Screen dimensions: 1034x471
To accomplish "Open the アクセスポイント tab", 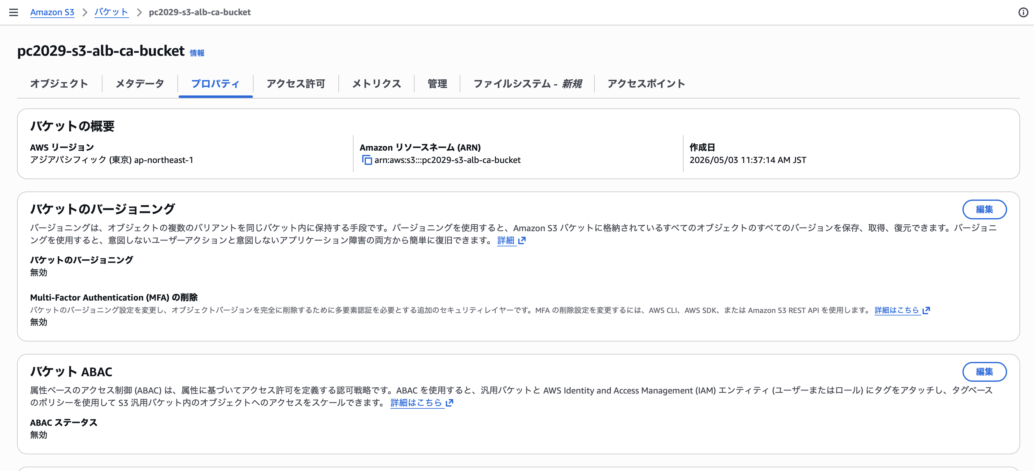I will 646,84.
